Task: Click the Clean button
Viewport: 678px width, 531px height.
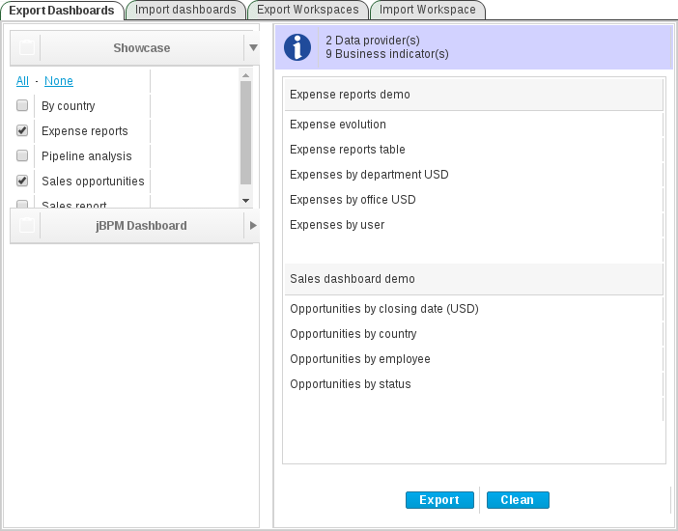Action: 518,500
